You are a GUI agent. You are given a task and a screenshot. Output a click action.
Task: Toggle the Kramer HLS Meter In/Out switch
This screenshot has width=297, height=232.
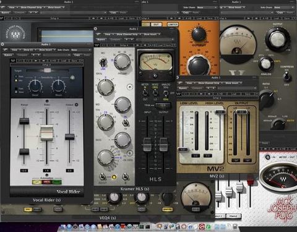145,93
